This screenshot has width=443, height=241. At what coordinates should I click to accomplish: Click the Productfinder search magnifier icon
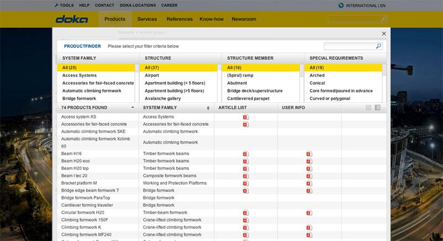[x=379, y=46]
